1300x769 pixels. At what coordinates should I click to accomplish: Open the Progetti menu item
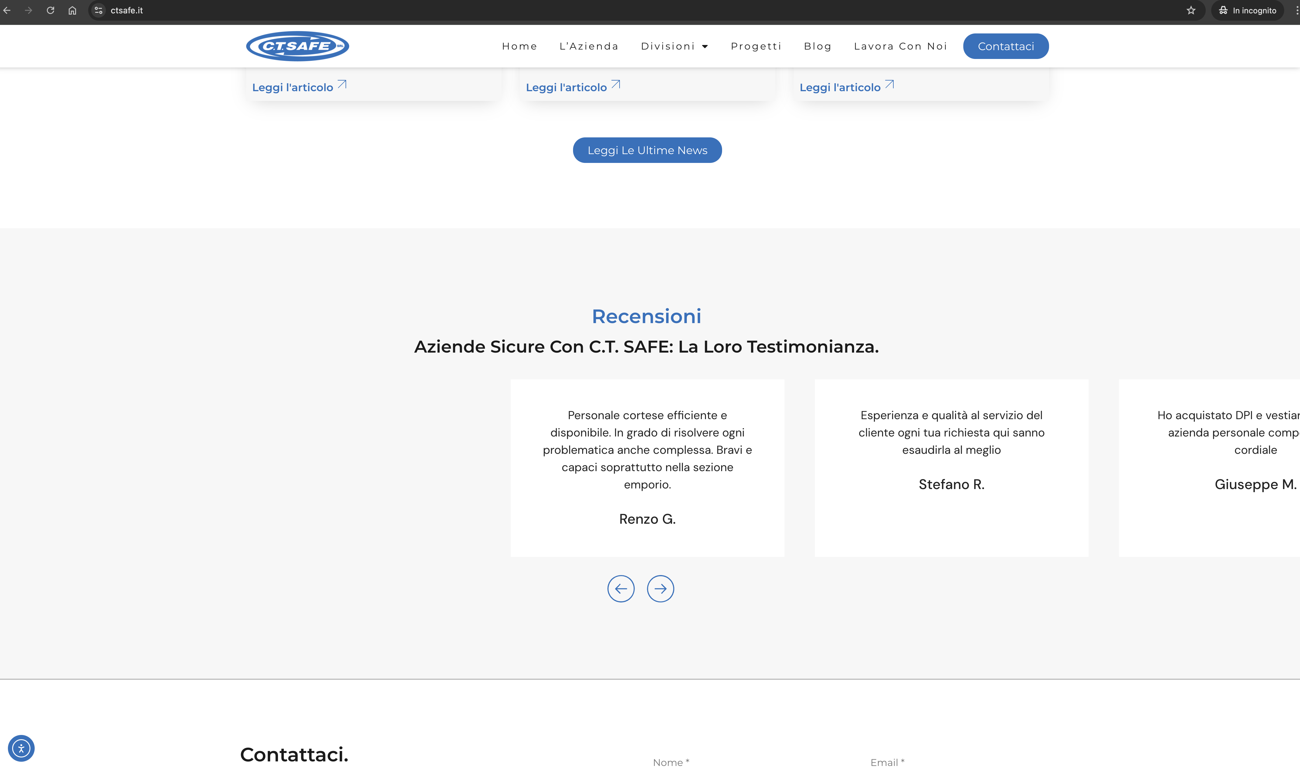pos(756,47)
